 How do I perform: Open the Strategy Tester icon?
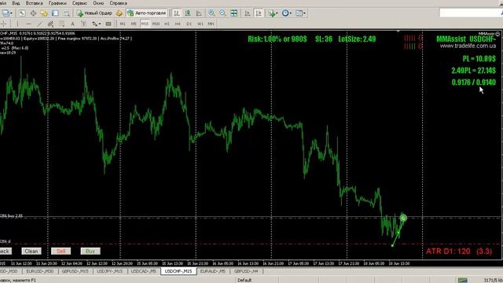[x=66, y=13]
